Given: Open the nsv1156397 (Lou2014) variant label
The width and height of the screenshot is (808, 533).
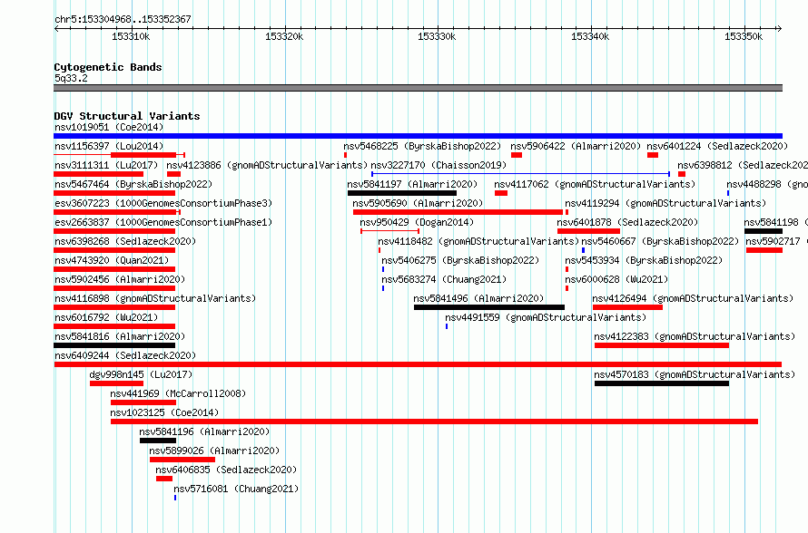Looking at the screenshot, I should coord(109,146).
